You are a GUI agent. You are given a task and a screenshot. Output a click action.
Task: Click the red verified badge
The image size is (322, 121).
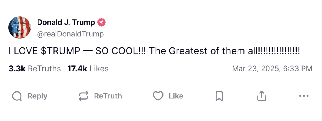(101, 23)
